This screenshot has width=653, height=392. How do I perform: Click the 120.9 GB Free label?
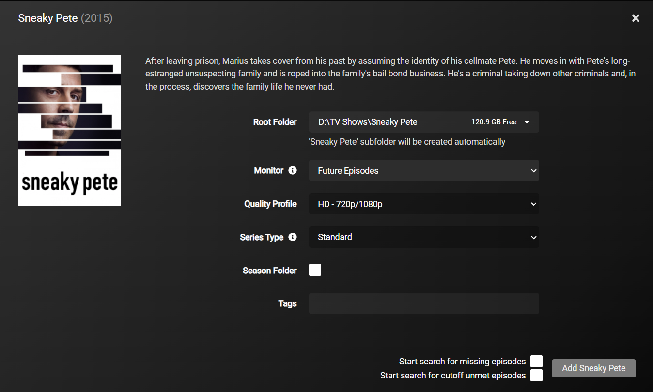tap(494, 122)
